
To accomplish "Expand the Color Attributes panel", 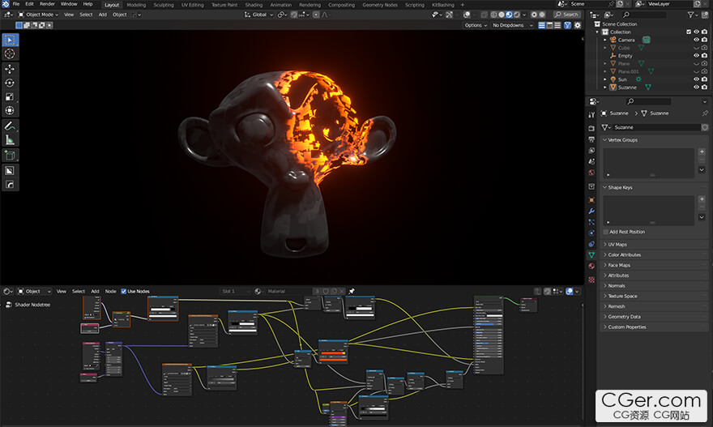I will point(653,254).
